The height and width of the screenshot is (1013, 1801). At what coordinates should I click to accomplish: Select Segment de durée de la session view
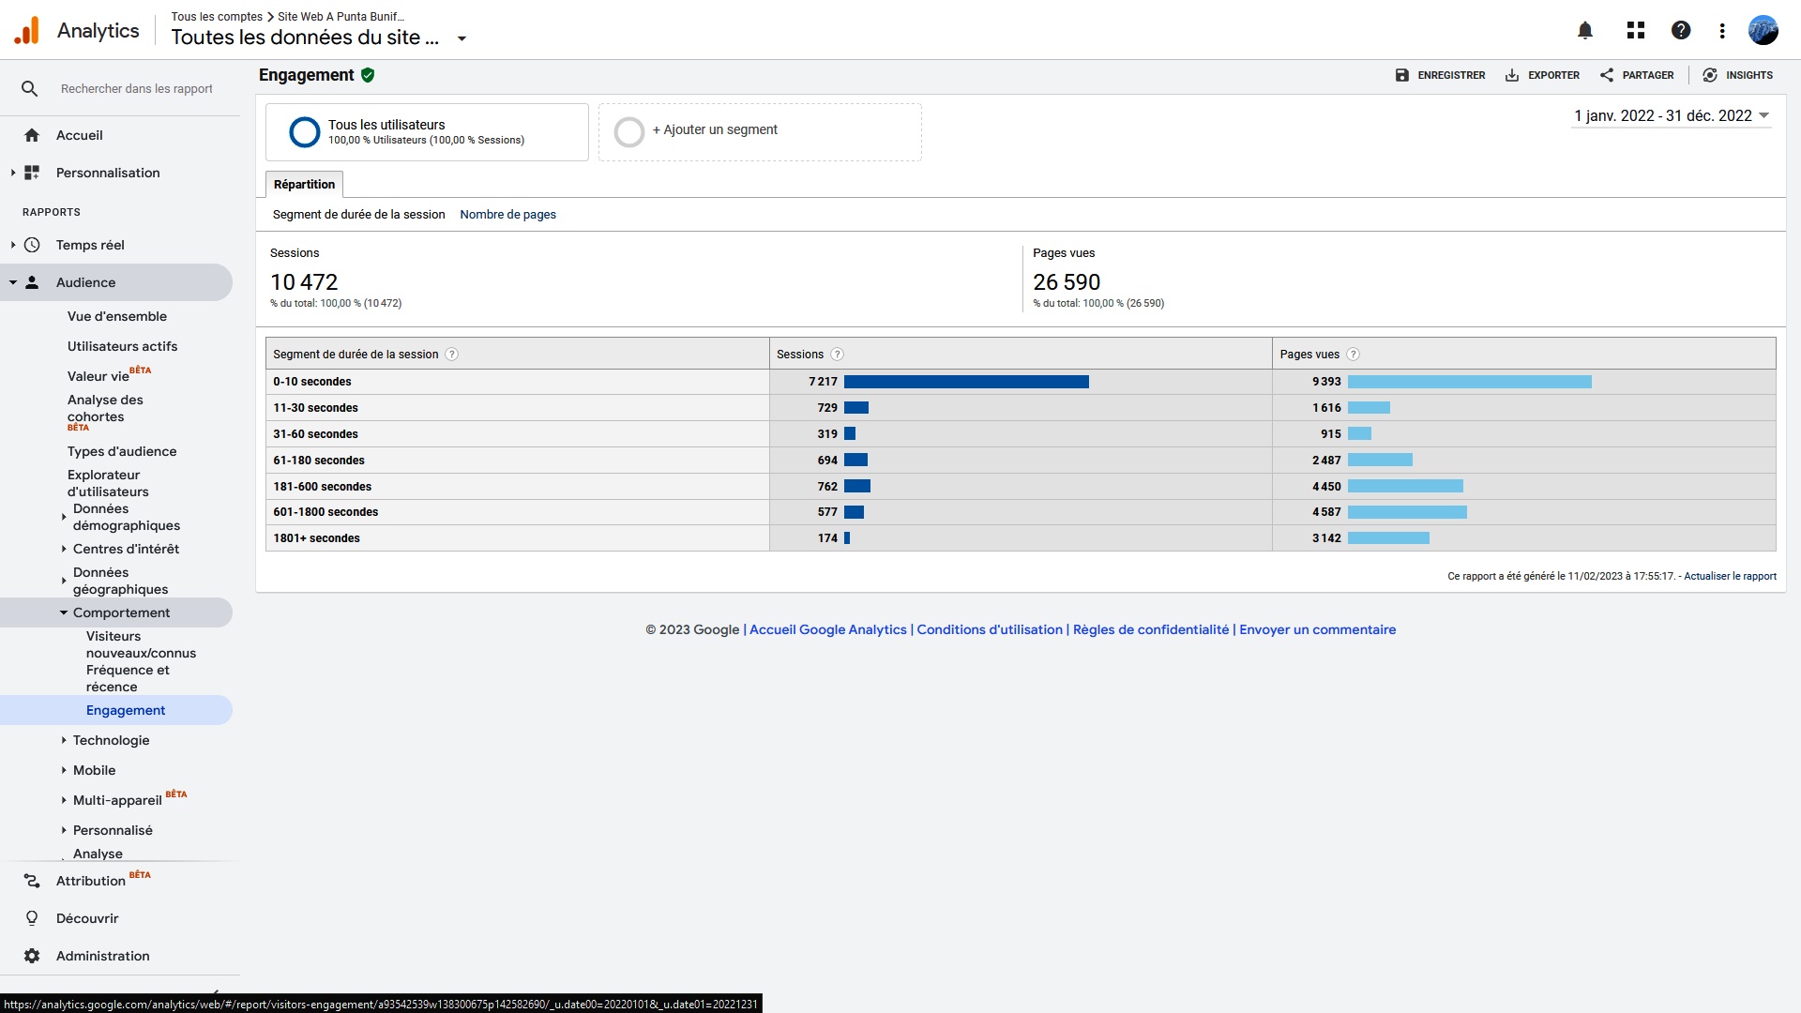pyautogui.click(x=358, y=215)
